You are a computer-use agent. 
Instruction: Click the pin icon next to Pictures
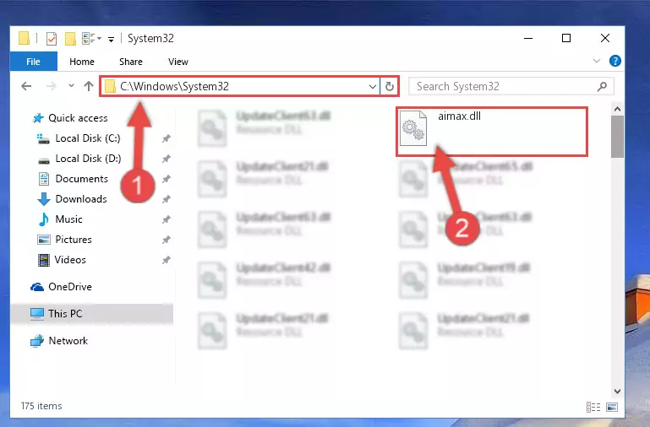167,240
